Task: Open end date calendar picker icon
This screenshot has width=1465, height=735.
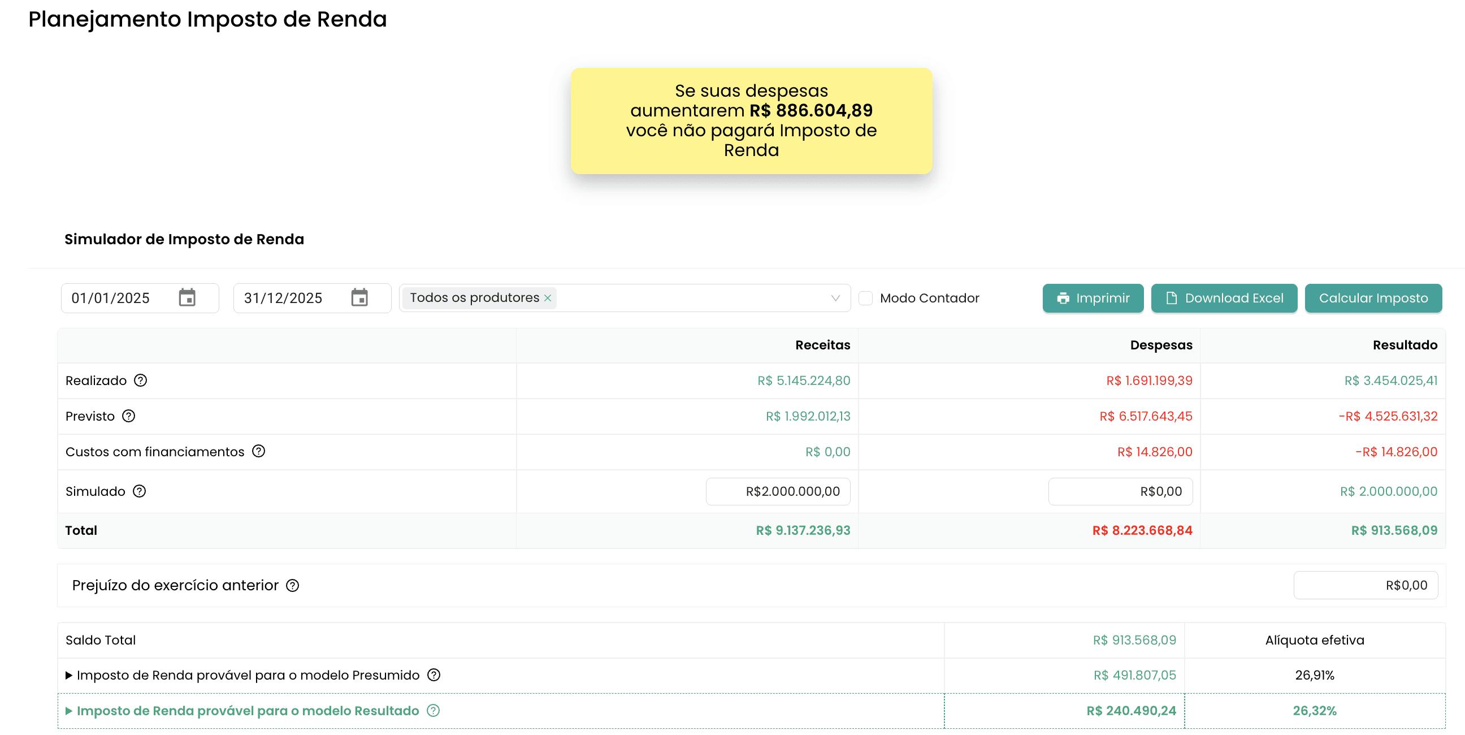Action: point(359,297)
